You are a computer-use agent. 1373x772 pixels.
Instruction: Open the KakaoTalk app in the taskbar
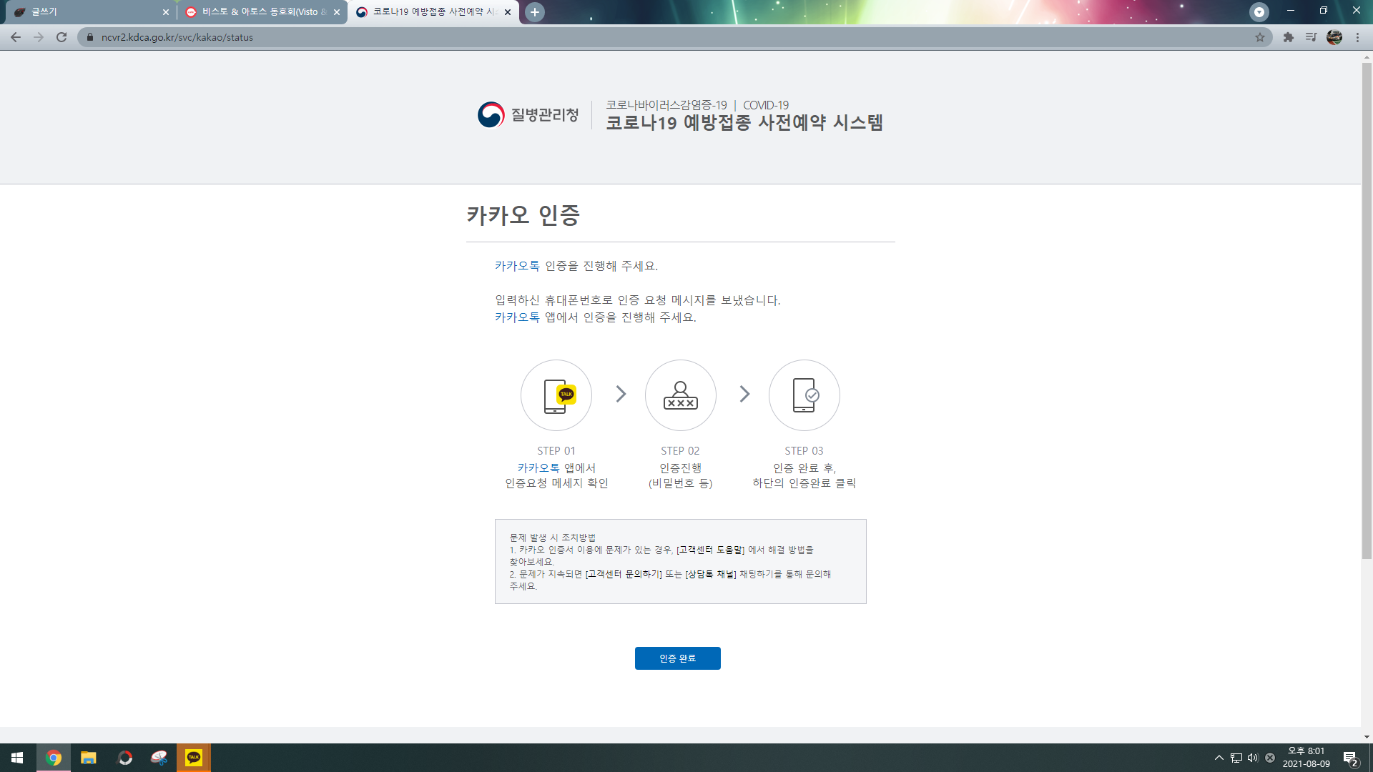[x=194, y=758]
